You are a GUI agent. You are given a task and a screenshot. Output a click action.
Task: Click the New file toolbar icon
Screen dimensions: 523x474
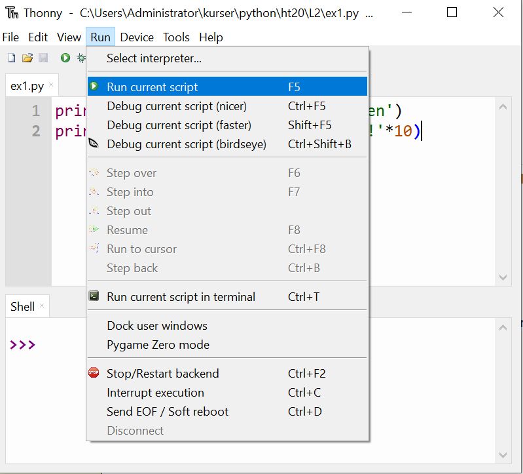[11, 58]
